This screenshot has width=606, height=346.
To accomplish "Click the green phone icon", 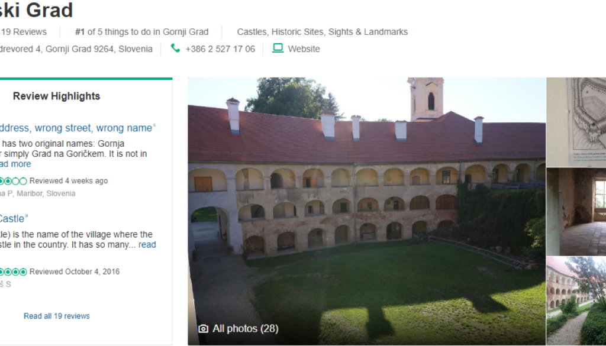I will 175,48.
